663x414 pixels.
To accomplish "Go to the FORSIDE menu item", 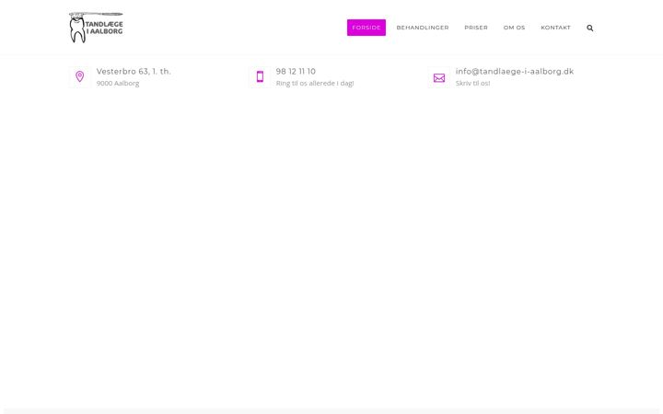I will pos(366,28).
